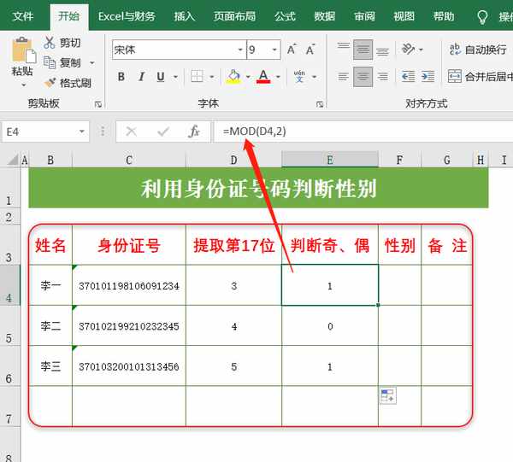513x462 pixels.
Task: Click the Copy icon
Action: click(x=50, y=62)
